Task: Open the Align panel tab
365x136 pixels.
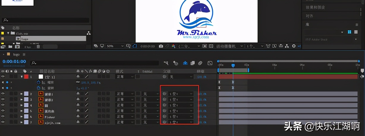Action: (309, 16)
